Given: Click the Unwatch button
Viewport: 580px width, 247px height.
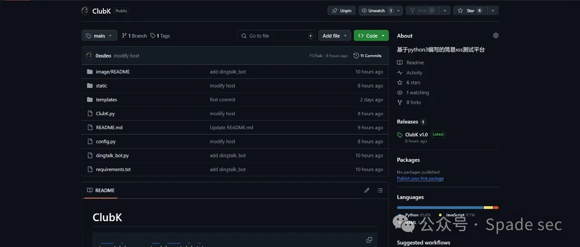Looking at the screenshot, I should [377, 10].
